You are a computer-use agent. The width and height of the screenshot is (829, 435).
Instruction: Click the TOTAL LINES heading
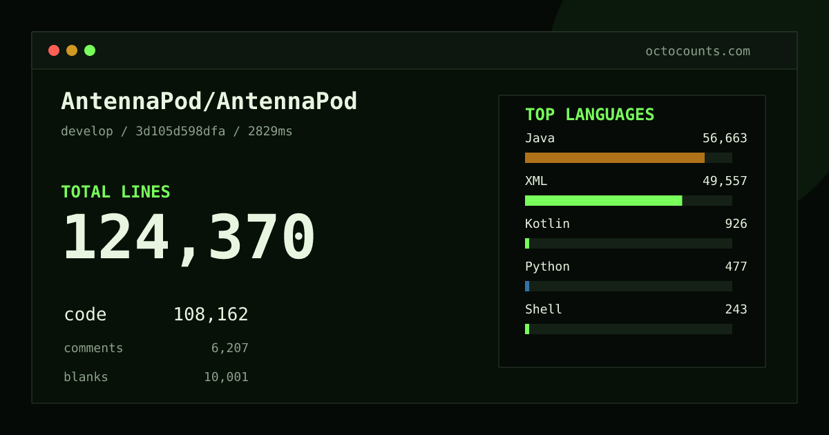pyautogui.click(x=115, y=192)
